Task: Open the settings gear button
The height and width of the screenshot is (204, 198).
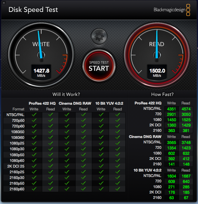Action: [x=99, y=36]
